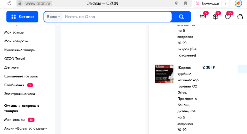The image size is (247, 134).
Task: Bookmark this page with the bookmark icon
Action: pyautogui.click(x=186, y=3)
